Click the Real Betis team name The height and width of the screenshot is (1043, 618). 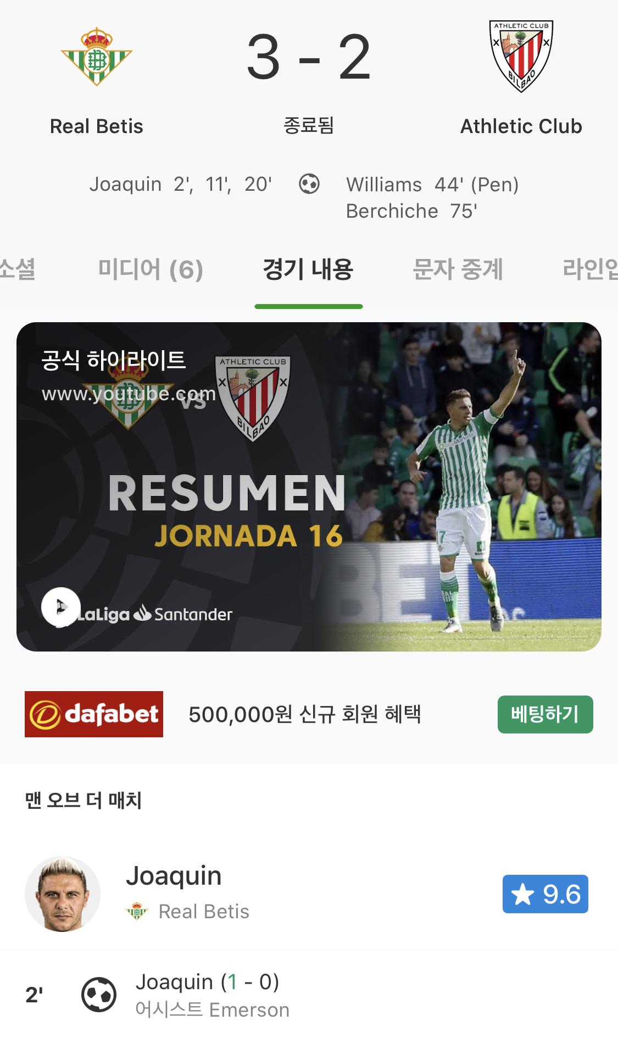pos(97,126)
